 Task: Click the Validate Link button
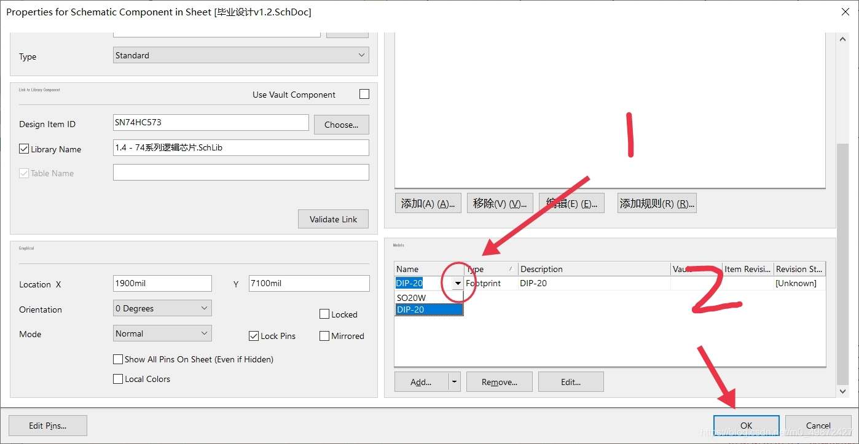coord(333,219)
